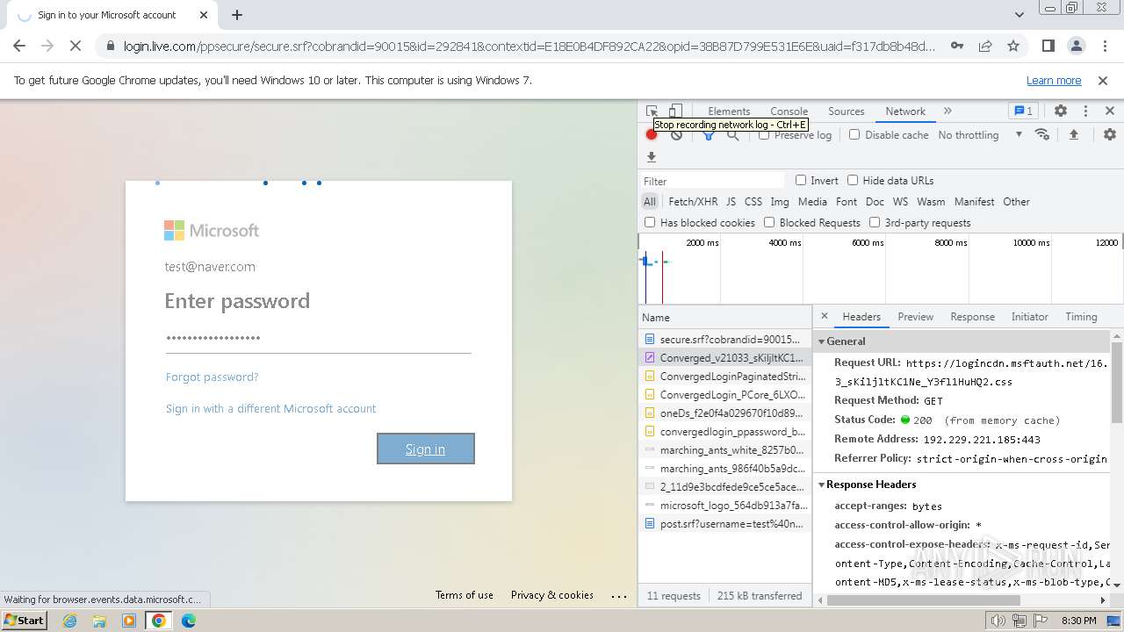The height and width of the screenshot is (632, 1124).
Task: Click into the password field
Action: [x=318, y=339]
